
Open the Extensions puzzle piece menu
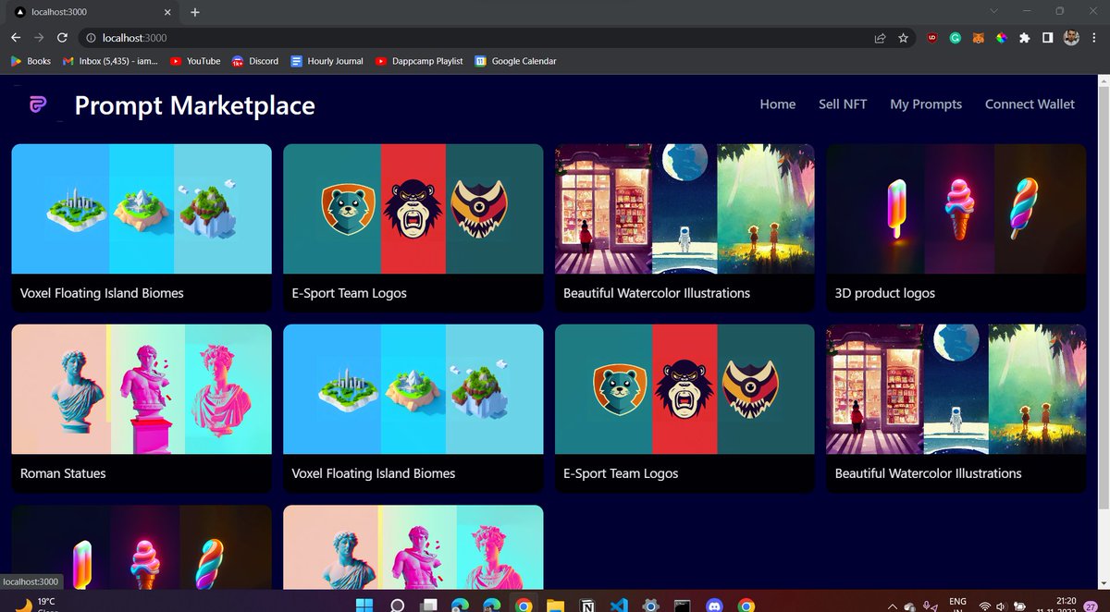(1024, 38)
